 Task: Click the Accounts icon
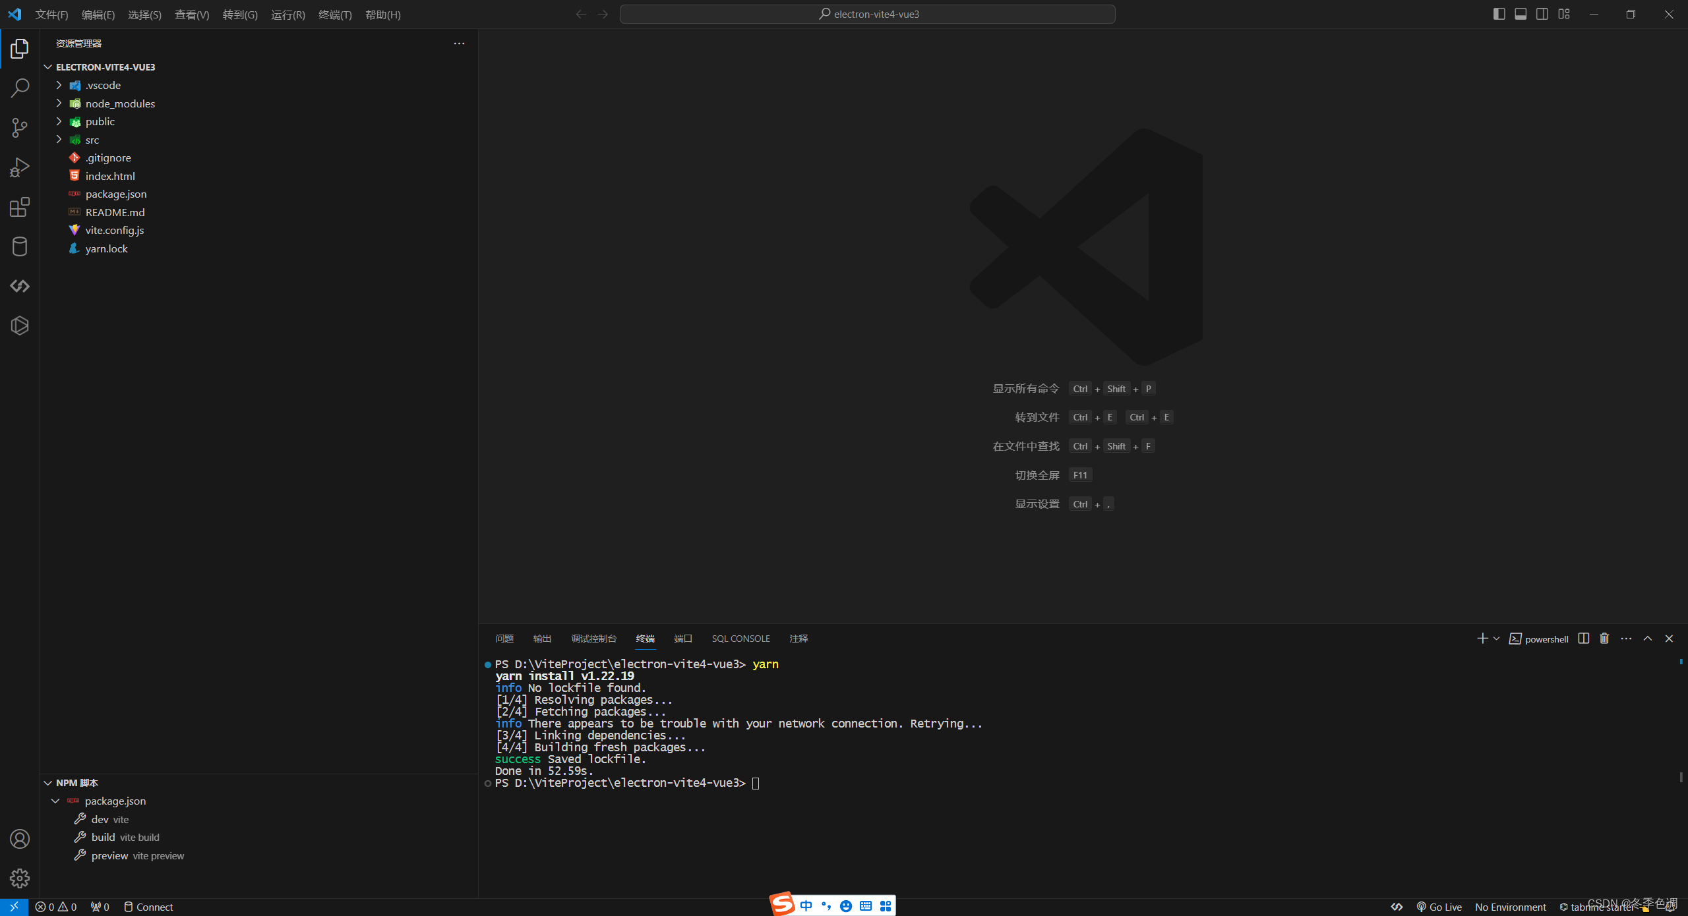pos(20,839)
